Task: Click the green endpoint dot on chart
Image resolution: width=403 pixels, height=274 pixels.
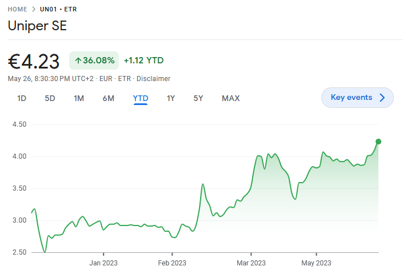Action: (378, 142)
